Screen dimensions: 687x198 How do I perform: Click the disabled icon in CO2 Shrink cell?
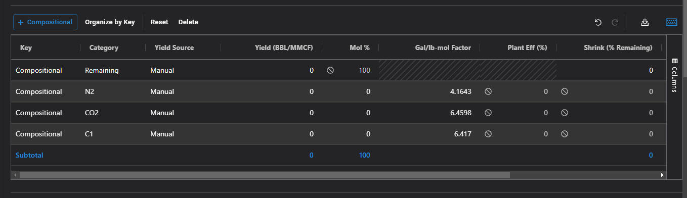click(x=564, y=113)
